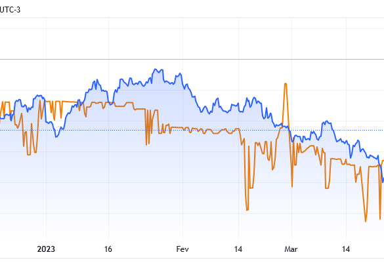Click the tall orange spike peak before Mar
The width and height of the screenshot is (384, 265).
point(286,84)
